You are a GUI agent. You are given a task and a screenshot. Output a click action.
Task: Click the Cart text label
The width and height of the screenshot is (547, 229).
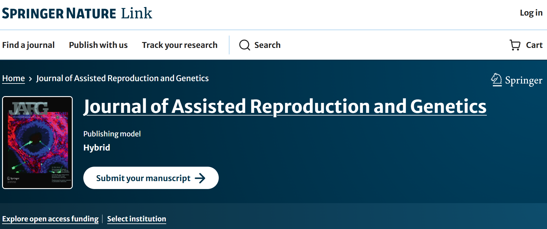click(534, 45)
